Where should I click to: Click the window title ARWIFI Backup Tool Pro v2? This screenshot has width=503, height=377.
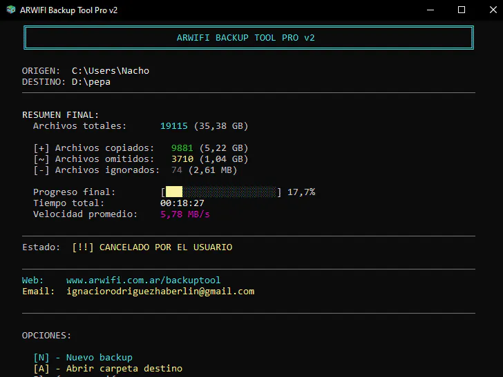pos(68,10)
